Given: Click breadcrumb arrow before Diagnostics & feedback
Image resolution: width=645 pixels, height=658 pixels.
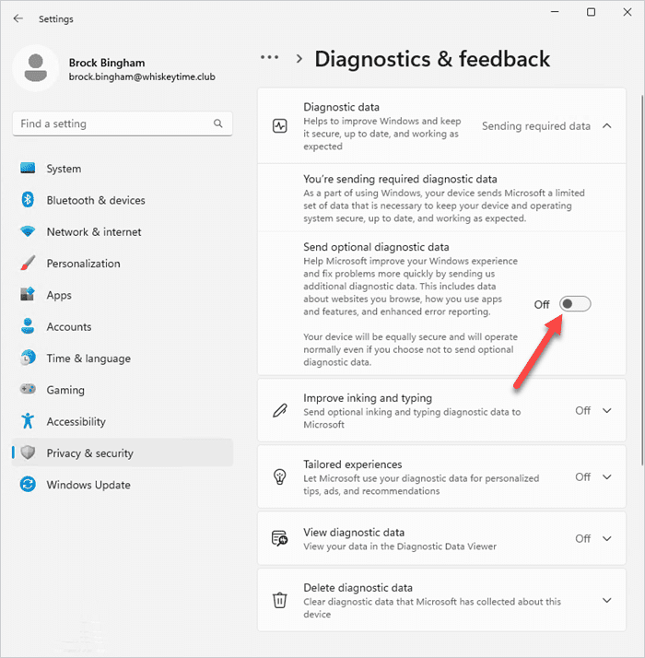Looking at the screenshot, I should click(x=299, y=59).
